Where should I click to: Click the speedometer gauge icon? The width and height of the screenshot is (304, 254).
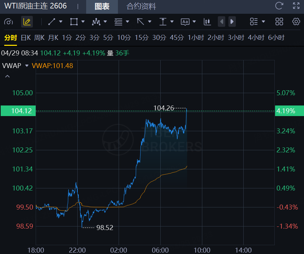tap(8, 22)
